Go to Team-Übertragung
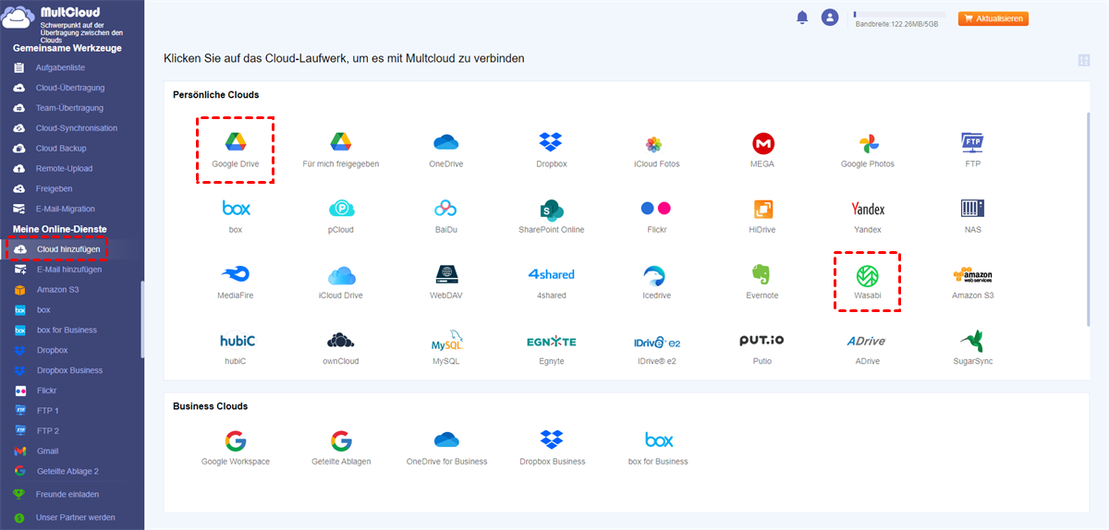 coord(71,108)
